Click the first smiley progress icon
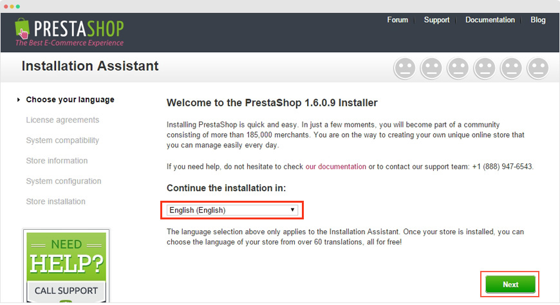560x305 pixels. pyautogui.click(x=404, y=68)
